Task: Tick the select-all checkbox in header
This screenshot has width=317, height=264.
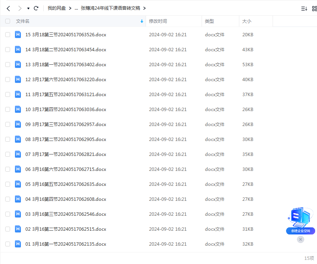Action: (8, 21)
